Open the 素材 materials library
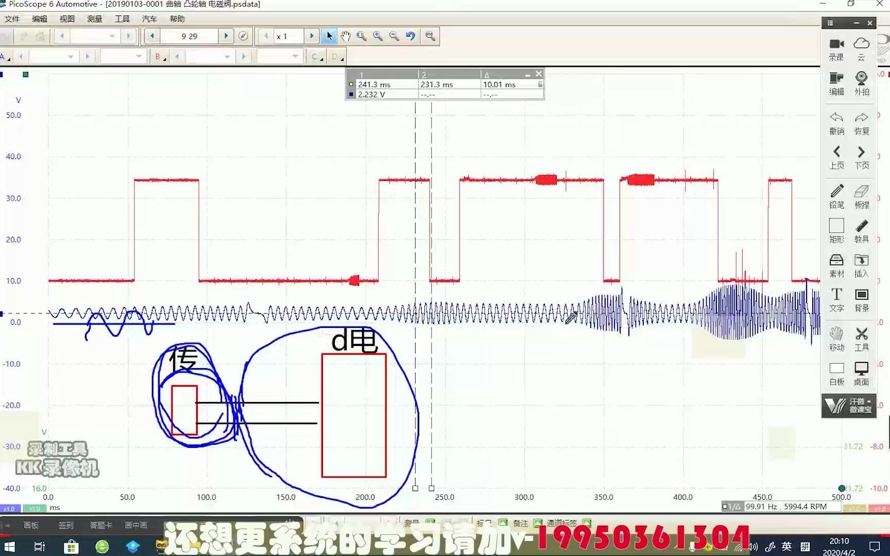The width and height of the screenshot is (890, 556). 836,266
